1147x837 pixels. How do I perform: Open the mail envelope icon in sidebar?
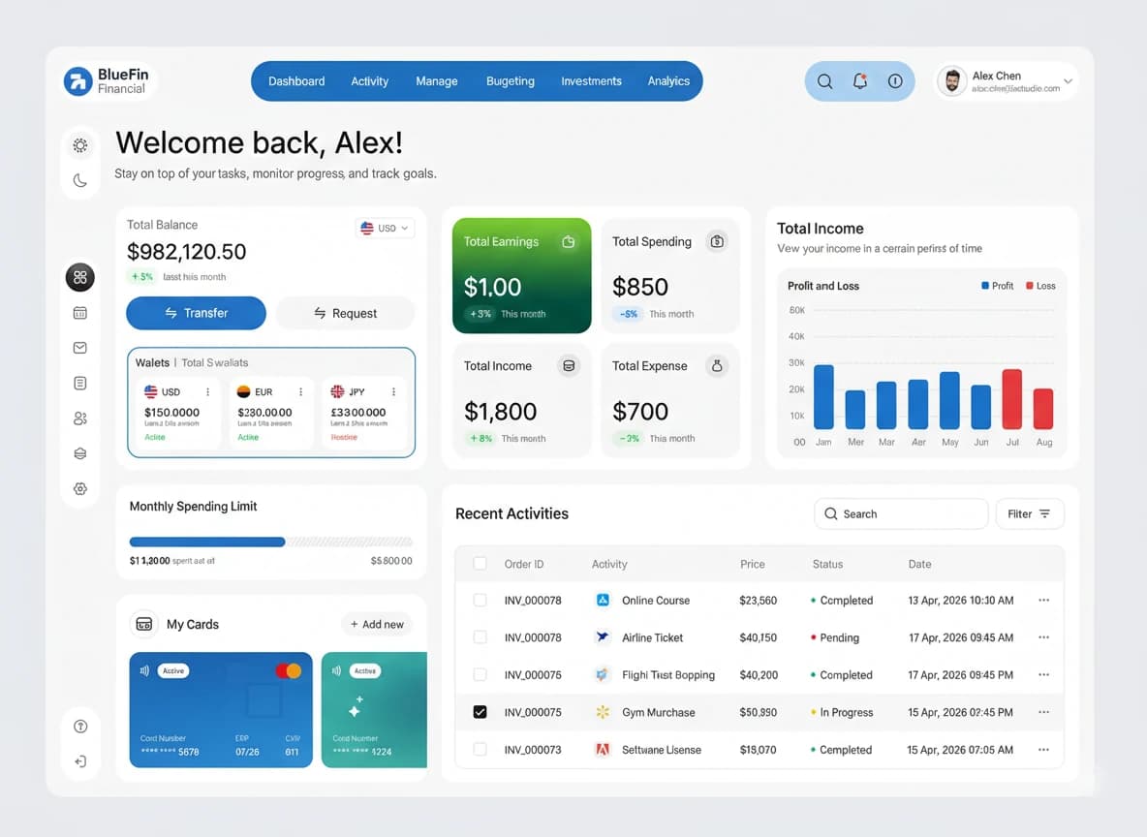point(80,348)
